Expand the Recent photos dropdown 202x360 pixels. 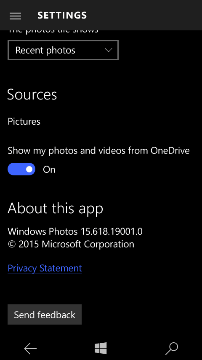click(x=63, y=50)
